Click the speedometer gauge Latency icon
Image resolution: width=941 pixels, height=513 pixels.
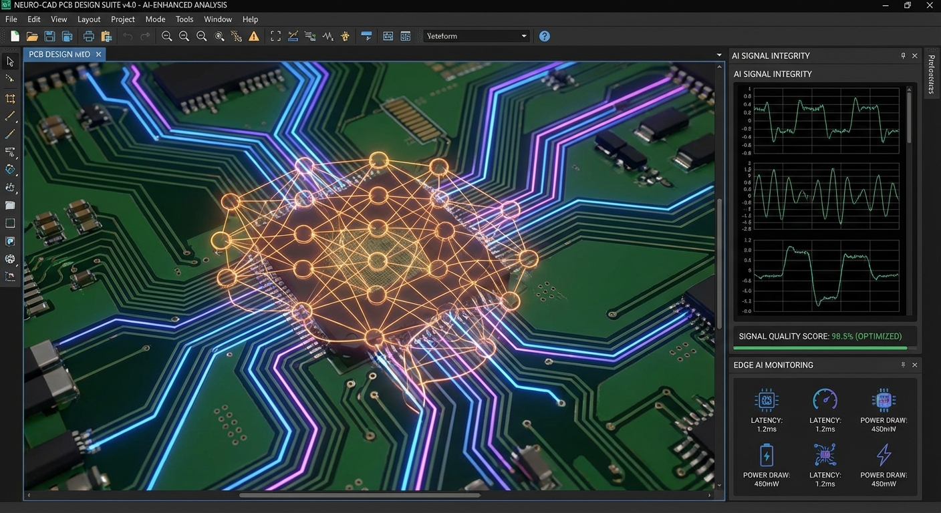point(825,399)
